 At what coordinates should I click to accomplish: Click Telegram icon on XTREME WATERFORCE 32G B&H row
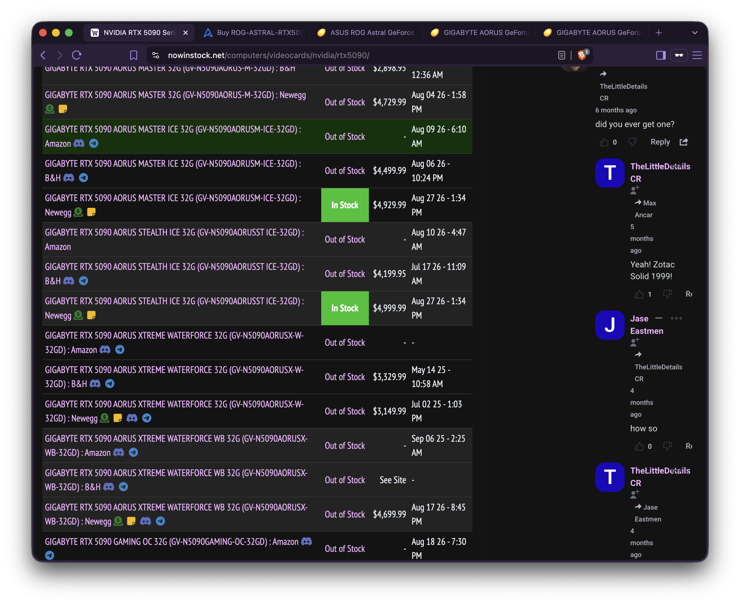[110, 384]
